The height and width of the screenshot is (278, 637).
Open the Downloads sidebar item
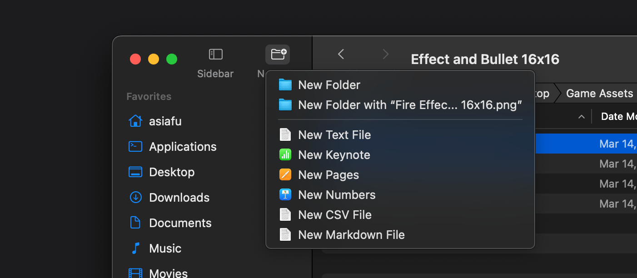[179, 198]
